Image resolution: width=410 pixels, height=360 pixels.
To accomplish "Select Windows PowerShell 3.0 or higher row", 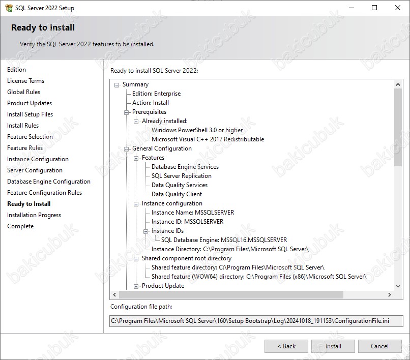I will [197, 130].
